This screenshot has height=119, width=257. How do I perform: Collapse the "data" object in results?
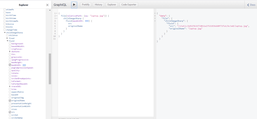[155, 16]
